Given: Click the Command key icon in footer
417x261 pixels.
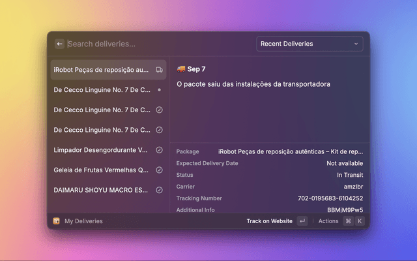Looking at the screenshot, I should (348, 221).
